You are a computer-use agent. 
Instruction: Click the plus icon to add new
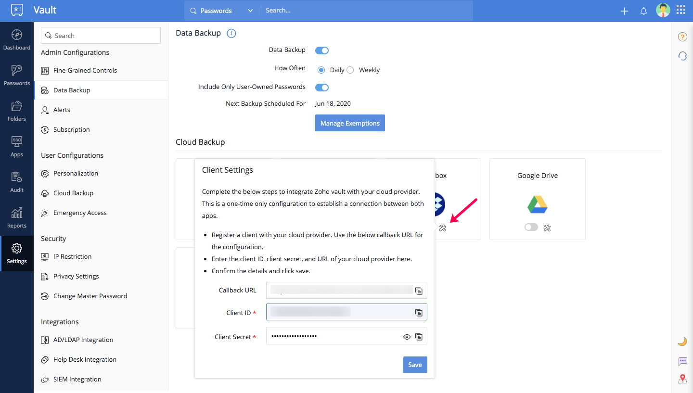pyautogui.click(x=624, y=11)
